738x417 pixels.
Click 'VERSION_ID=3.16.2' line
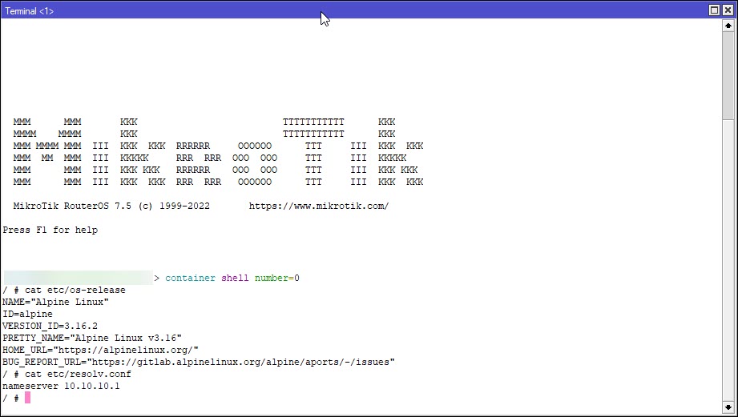[x=50, y=326]
